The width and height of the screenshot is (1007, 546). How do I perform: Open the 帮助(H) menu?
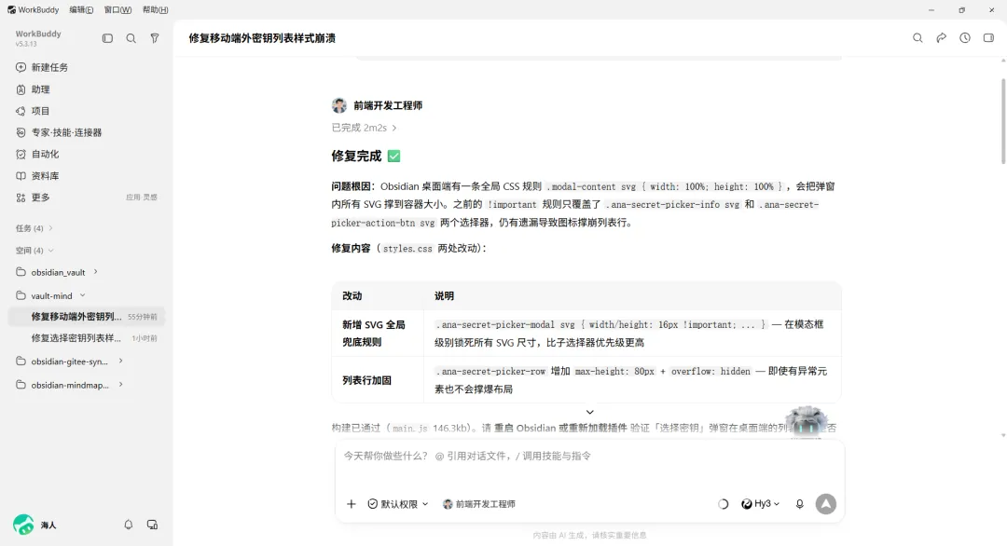pos(155,9)
